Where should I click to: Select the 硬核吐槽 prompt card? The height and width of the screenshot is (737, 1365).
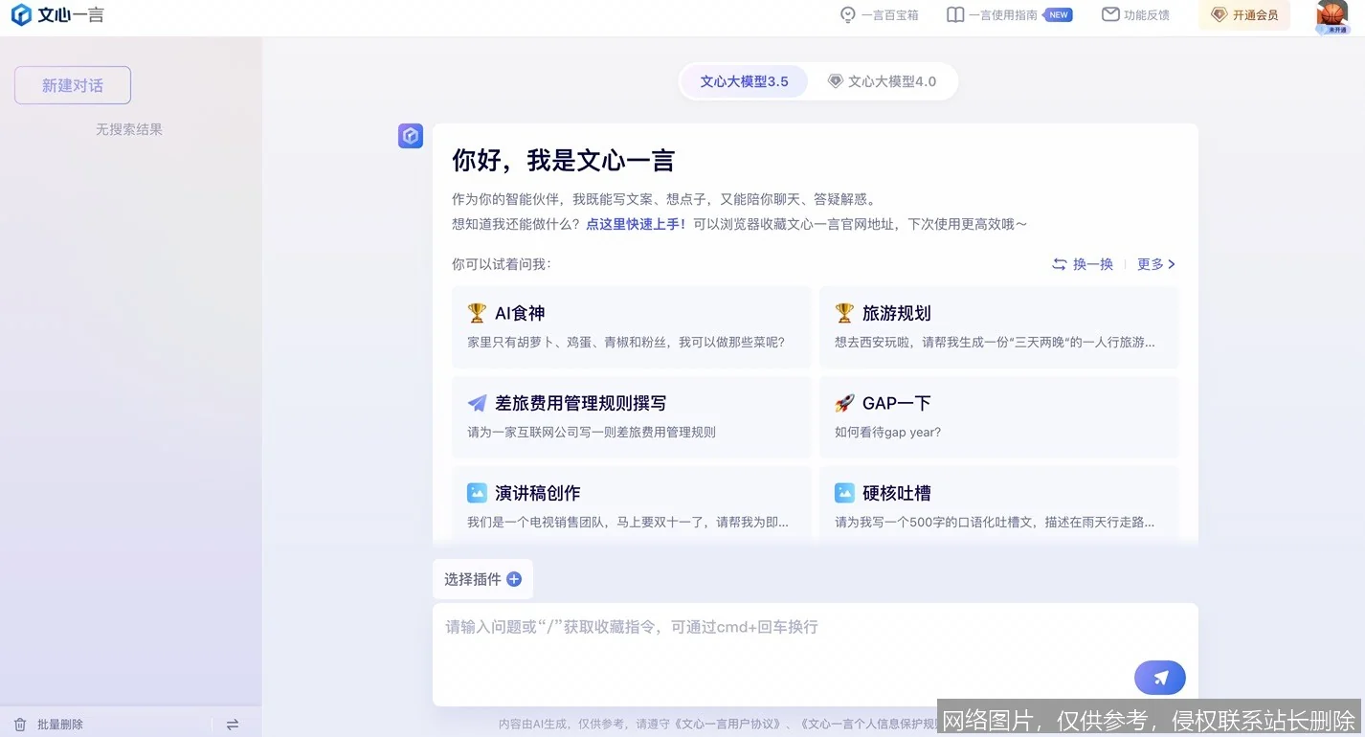tap(999, 504)
